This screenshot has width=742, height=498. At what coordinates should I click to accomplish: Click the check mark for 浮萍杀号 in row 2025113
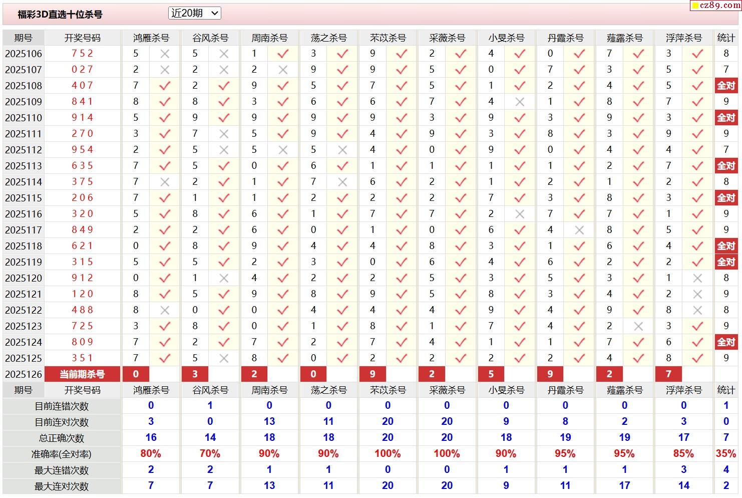[x=697, y=166]
